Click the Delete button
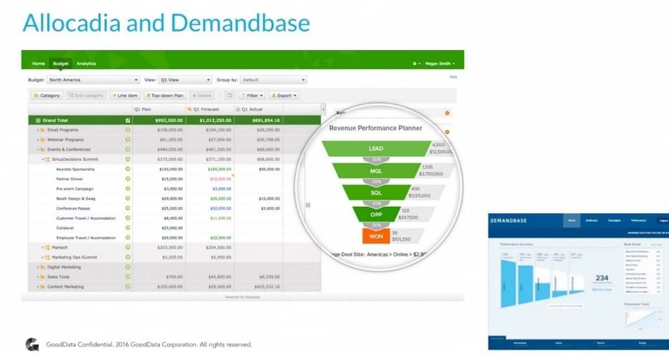Image resolution: width=669 pixels, height=355 pixels. tap(202, 96)
